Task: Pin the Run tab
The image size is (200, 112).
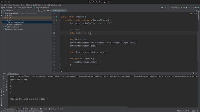Action: tap(4, 95)
